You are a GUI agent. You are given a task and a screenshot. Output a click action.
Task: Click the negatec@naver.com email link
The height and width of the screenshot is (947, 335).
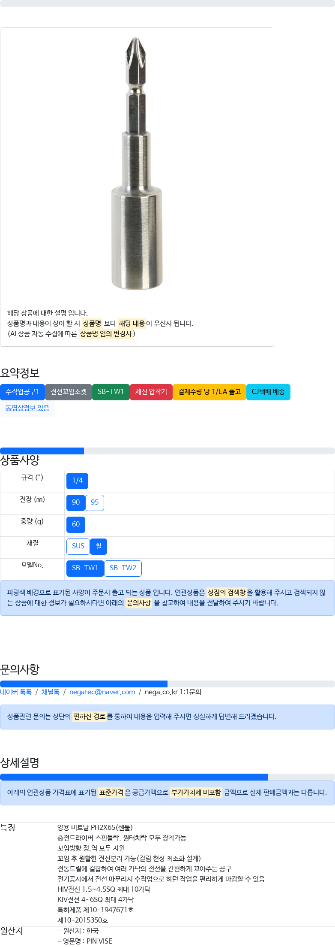pos(102,692)
